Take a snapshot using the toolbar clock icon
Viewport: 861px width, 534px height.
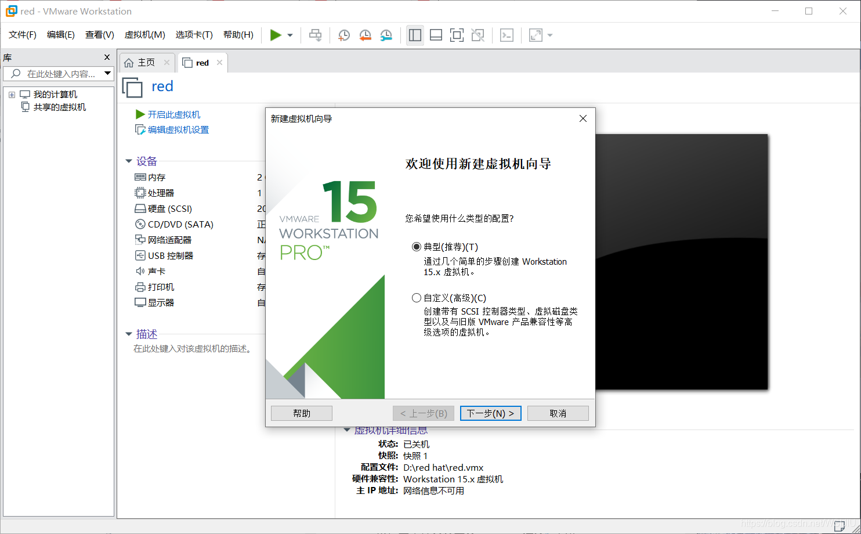click(x=344, y=35)
